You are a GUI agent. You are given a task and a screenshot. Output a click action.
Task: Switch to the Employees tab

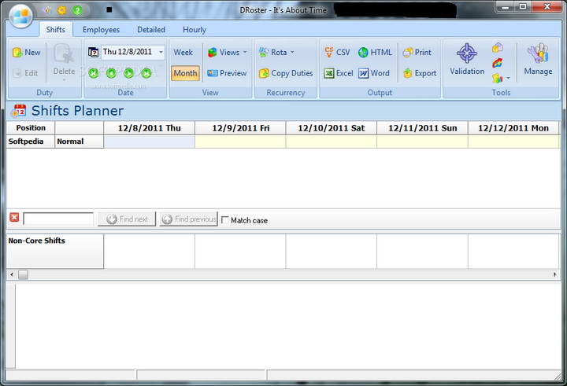point(101,30)
